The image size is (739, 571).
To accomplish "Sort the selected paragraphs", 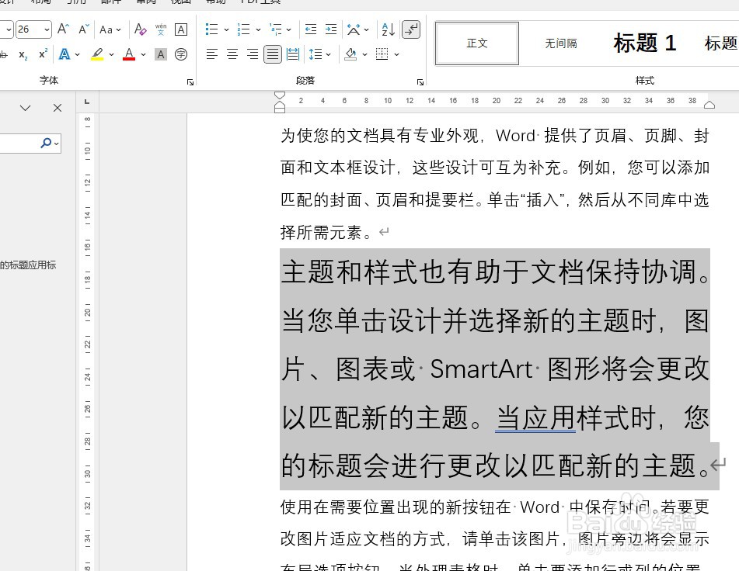I will (x=388, y=30).
